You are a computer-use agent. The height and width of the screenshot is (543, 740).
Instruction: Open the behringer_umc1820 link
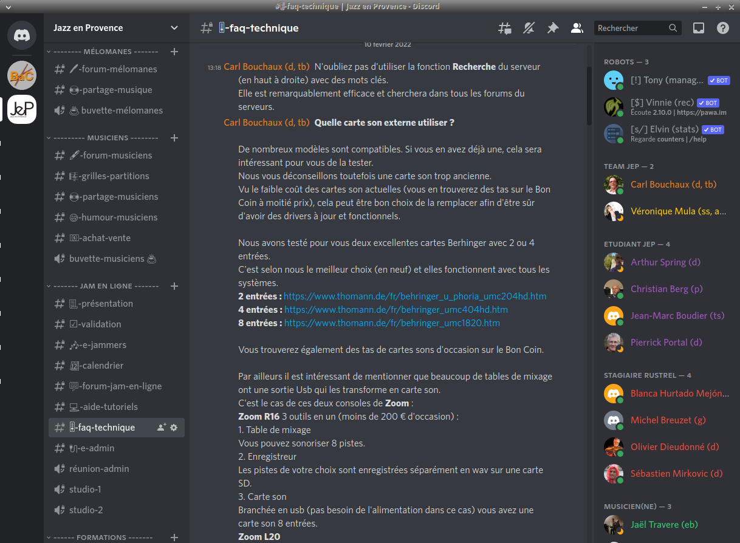tap(392, 323)
